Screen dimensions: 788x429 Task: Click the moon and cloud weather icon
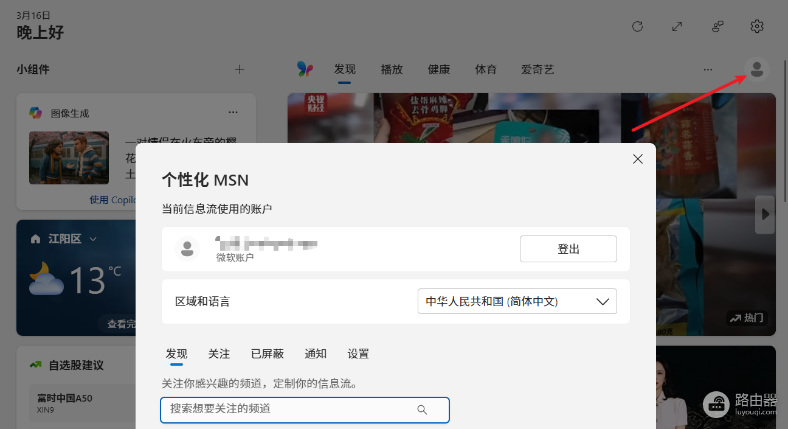[46, 279]
